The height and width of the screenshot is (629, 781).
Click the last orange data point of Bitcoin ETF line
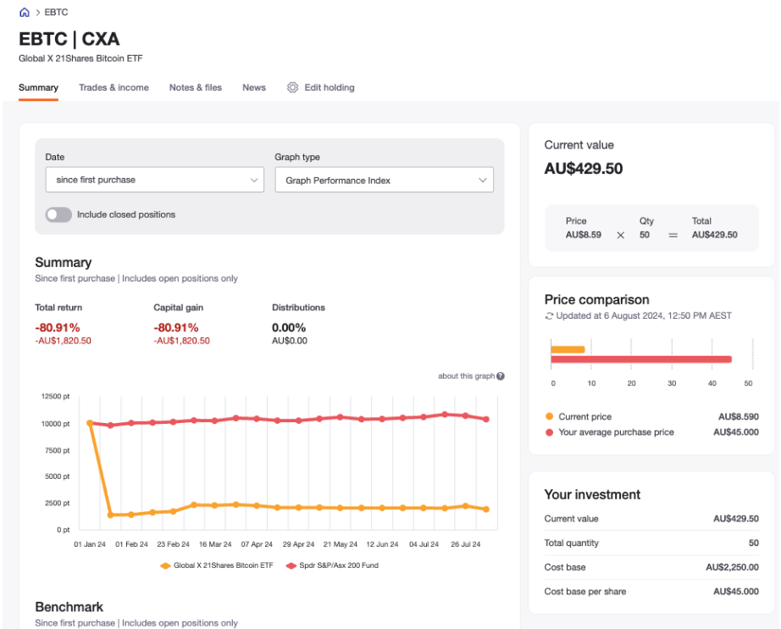[486, 509]
